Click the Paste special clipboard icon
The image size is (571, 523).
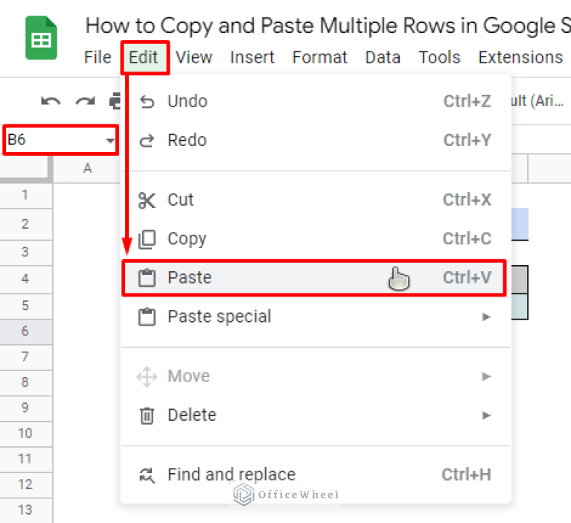click(147, 317)
